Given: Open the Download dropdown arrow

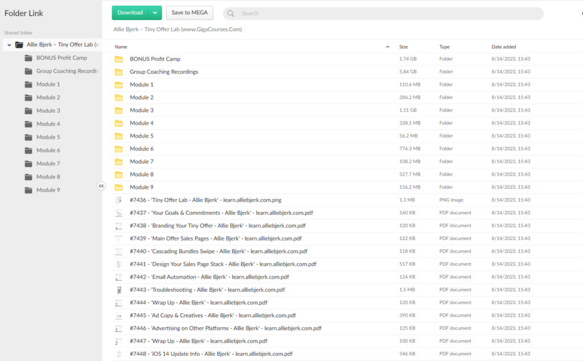Looking at the screenshot, I should coord(155,13).
